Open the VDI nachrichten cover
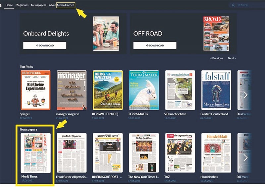This screenshot has width=265, height=187. point(180,90)
